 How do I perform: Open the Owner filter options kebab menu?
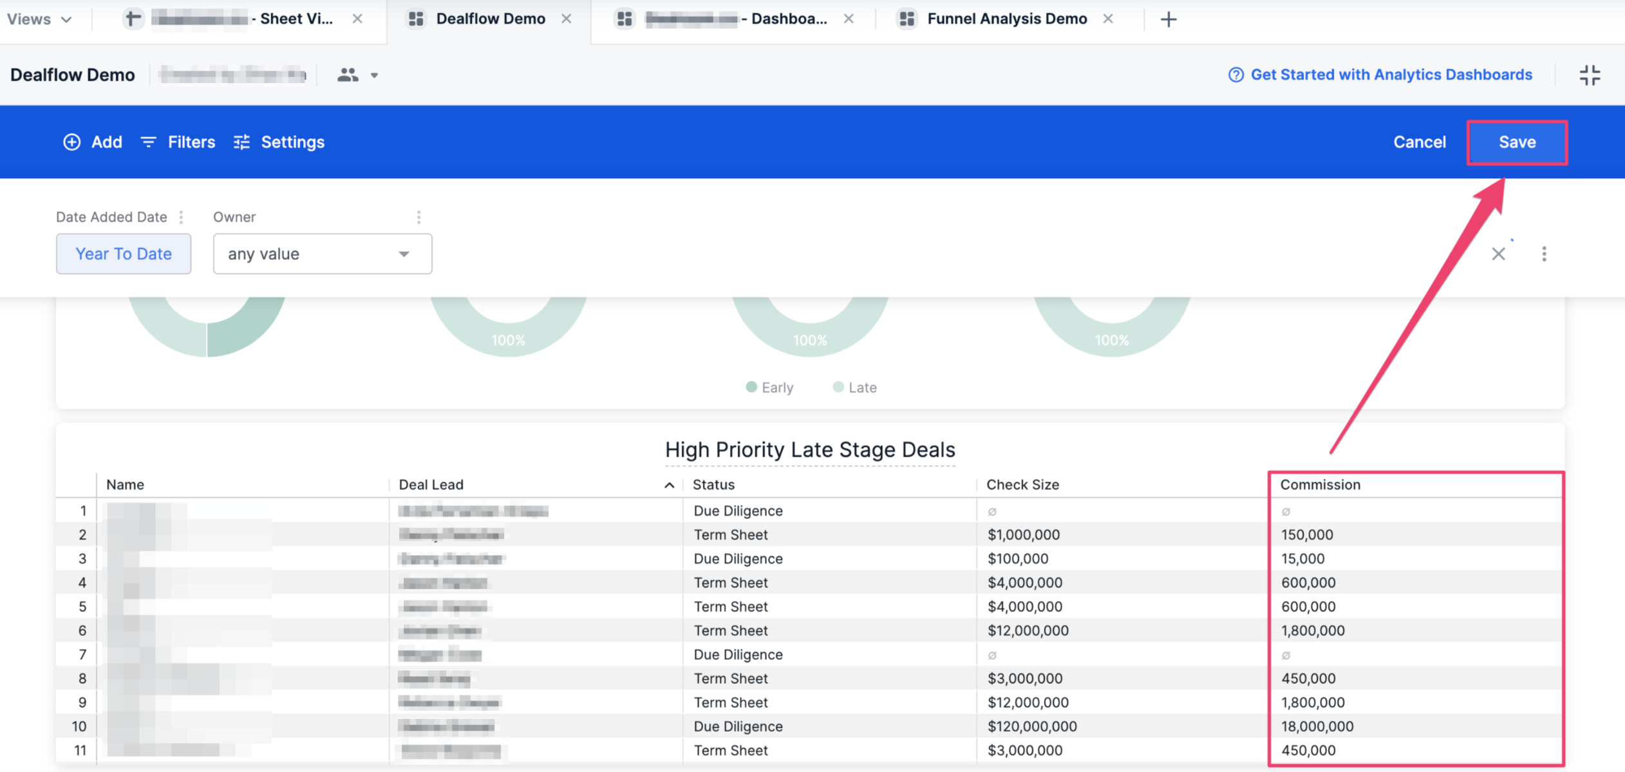point(419,217)
